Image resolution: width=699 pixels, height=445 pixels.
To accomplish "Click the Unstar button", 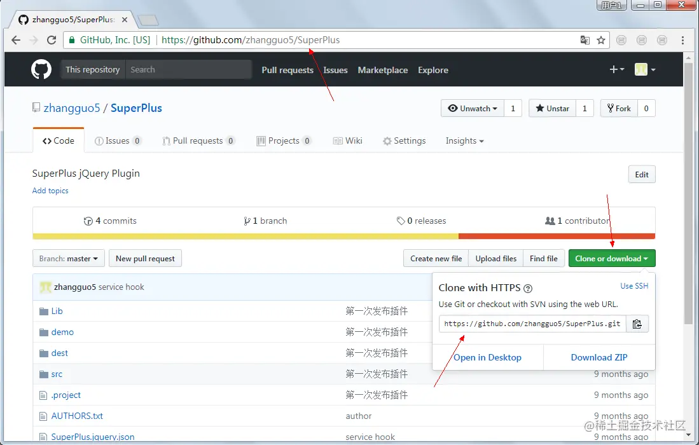I will pos(552,108).
